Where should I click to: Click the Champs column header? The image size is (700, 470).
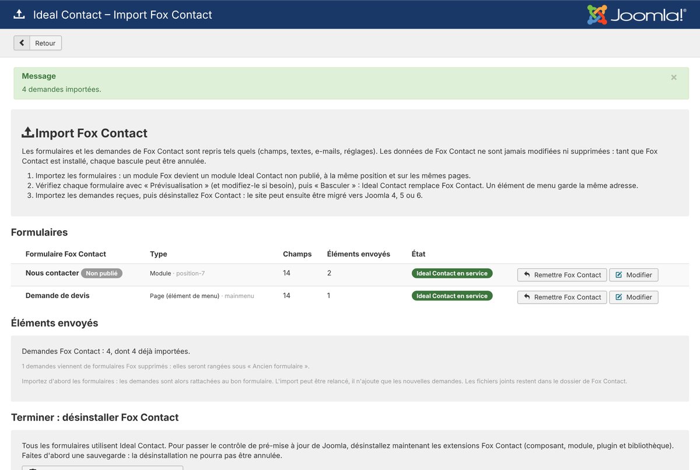[297, 254]
